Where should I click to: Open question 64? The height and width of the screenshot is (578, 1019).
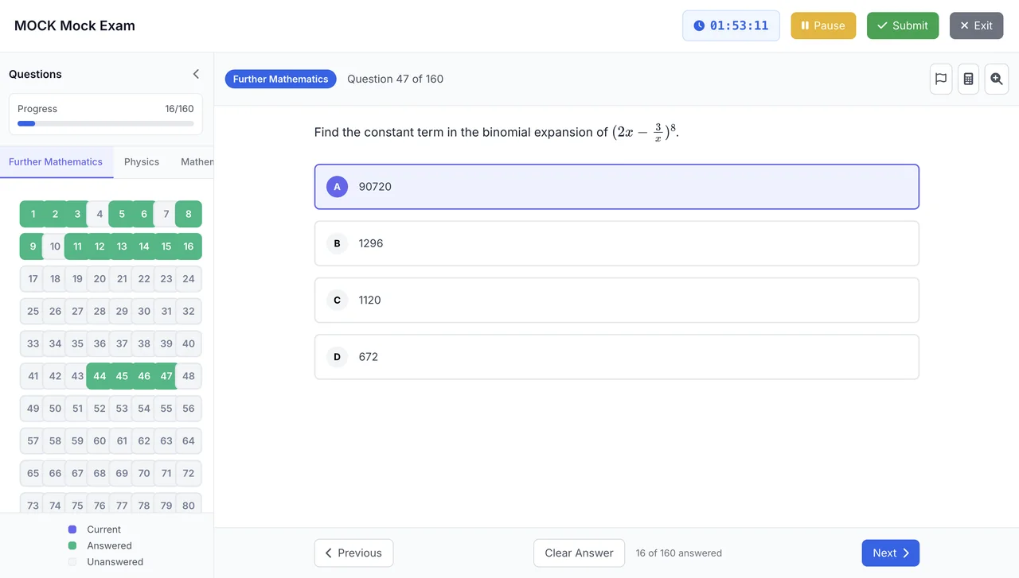click(189, 440)
